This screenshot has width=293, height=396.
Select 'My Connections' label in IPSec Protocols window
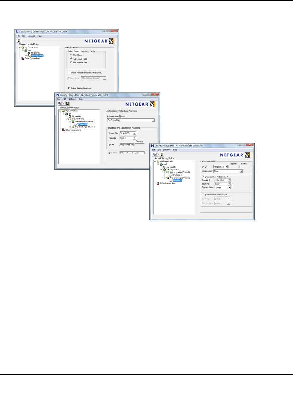click(x=167, y=161)
